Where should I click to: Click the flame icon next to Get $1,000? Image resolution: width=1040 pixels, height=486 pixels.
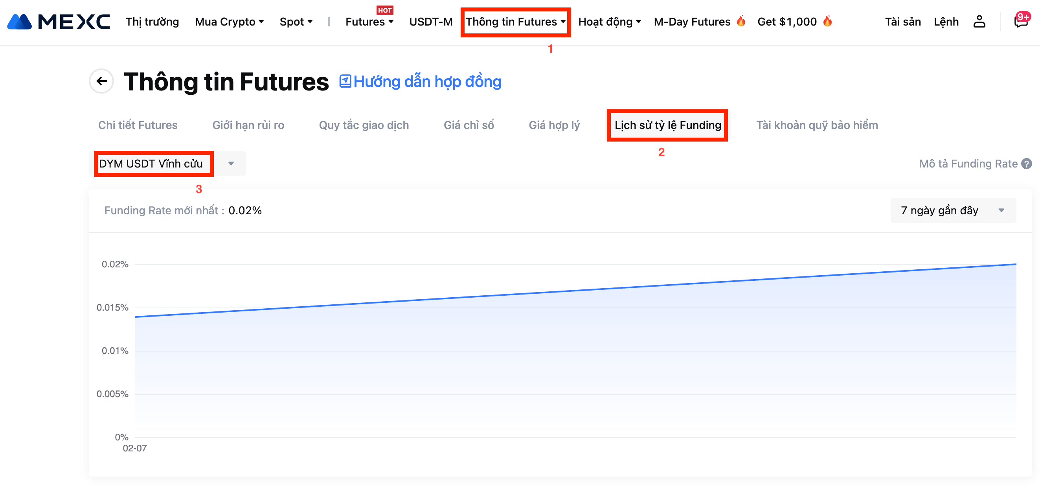[x=827, y=21]
